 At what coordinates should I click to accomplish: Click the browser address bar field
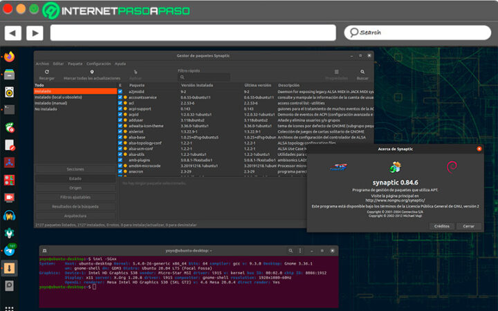pyautogui.click(x=193, y=32)
